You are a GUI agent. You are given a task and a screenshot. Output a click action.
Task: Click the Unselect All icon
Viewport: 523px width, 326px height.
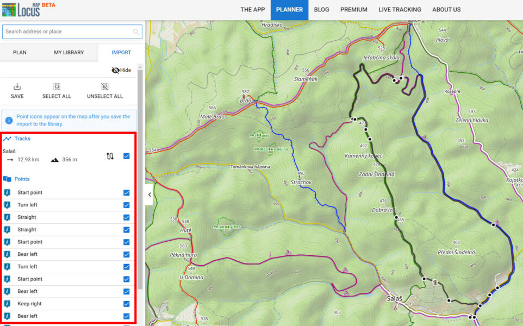[x=105, y=86]
